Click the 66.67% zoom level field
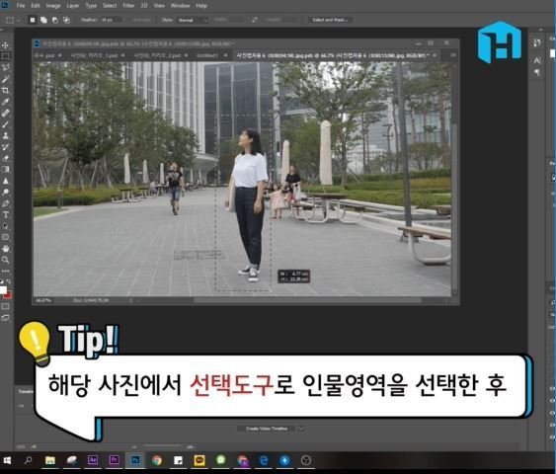The height and width of the screenshot is (474, 556). click(x=43, y=300)
